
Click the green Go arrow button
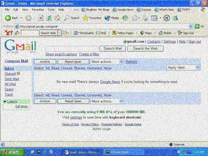pos(197,26)
